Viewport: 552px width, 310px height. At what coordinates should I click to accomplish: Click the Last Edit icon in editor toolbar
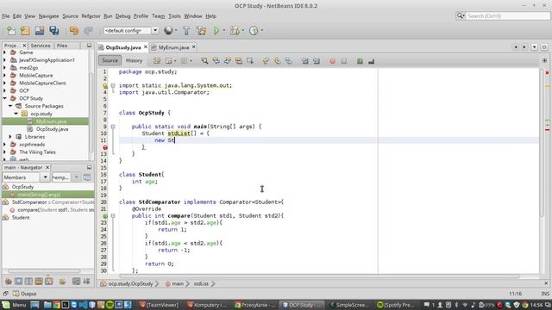coord(157,61)
